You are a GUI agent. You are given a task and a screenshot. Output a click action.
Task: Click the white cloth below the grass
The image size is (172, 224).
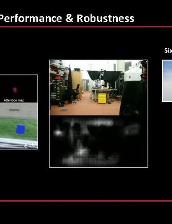pos(18,143)
